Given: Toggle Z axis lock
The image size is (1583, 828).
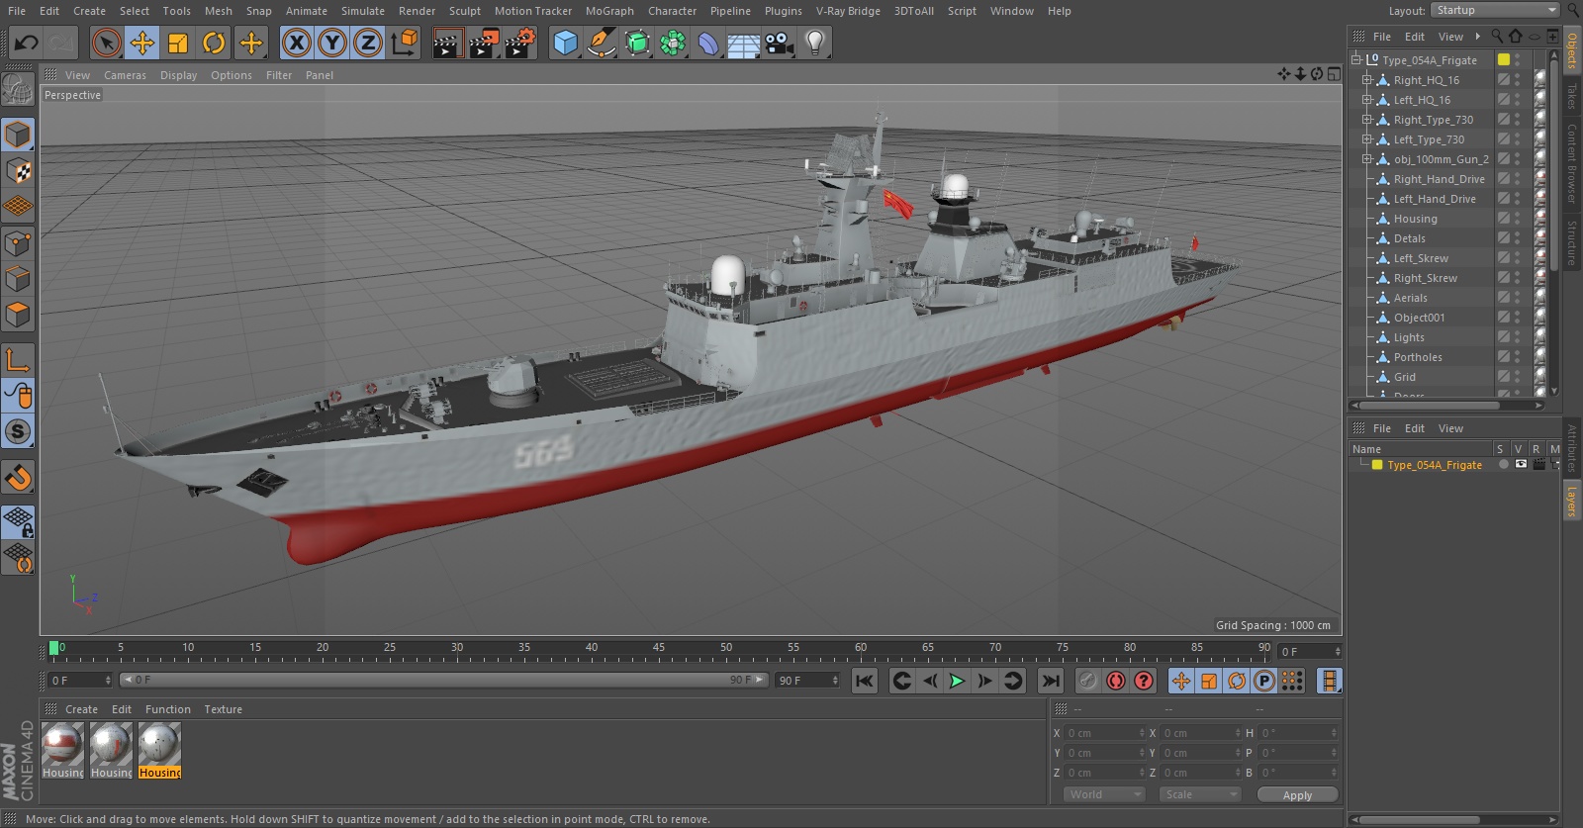Looking at the screenshot, I should pos(368,43).
